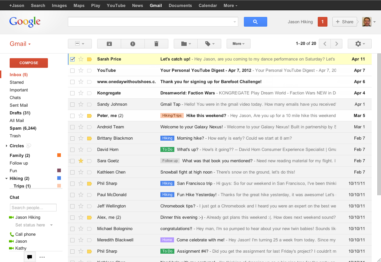Click video camera icon next to Kathy
Image resolution: width=381 pixels, height=262 pixels.
[11, 248]
